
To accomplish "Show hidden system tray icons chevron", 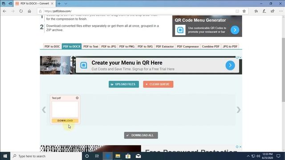I will coord(248,156).
